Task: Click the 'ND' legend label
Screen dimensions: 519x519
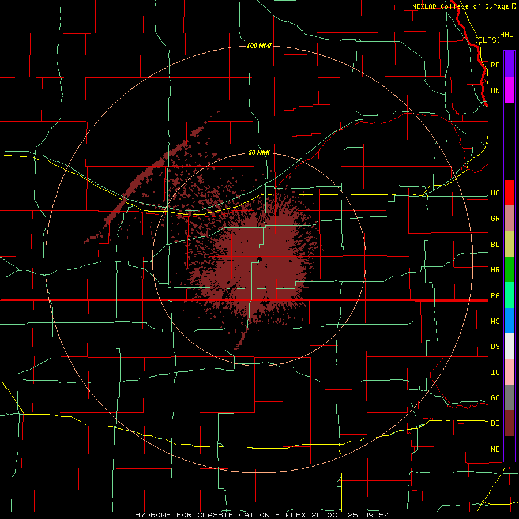Action: click(x=495, y=449)
